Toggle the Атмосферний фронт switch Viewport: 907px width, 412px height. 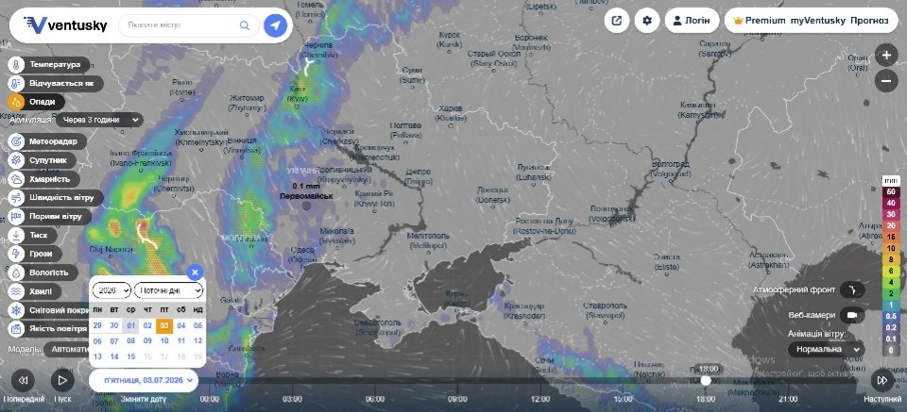point(852,289)
